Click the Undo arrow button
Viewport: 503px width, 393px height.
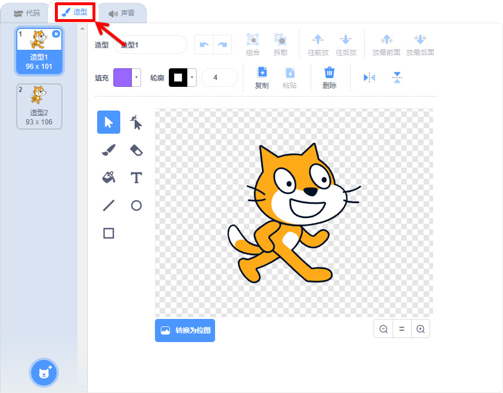(204, 45)
